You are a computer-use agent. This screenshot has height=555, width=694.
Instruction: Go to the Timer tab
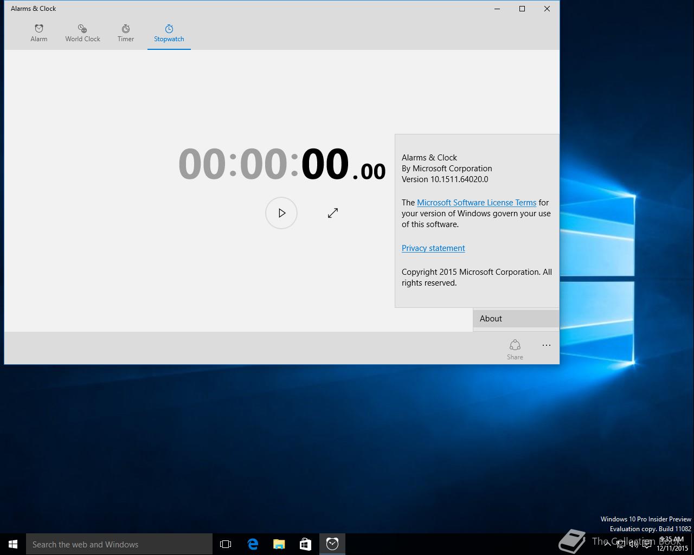[126, 33]
